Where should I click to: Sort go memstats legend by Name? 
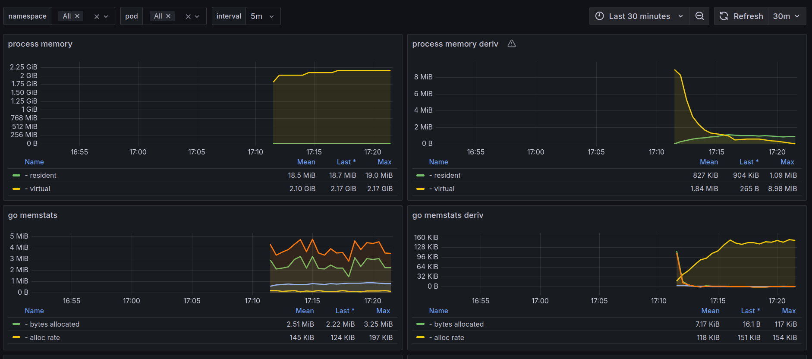[34, 311]
